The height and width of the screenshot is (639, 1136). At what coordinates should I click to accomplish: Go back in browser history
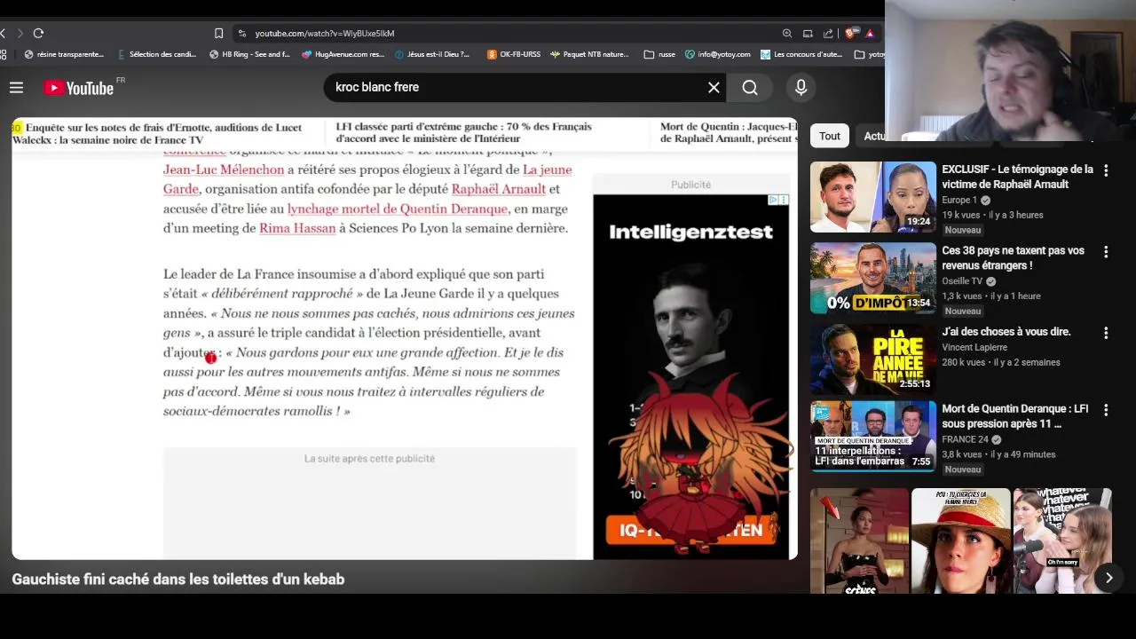click(4, 33)
